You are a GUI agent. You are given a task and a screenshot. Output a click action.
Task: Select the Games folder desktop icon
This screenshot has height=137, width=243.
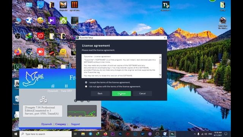pyautogui.click(x=222, y=6)
